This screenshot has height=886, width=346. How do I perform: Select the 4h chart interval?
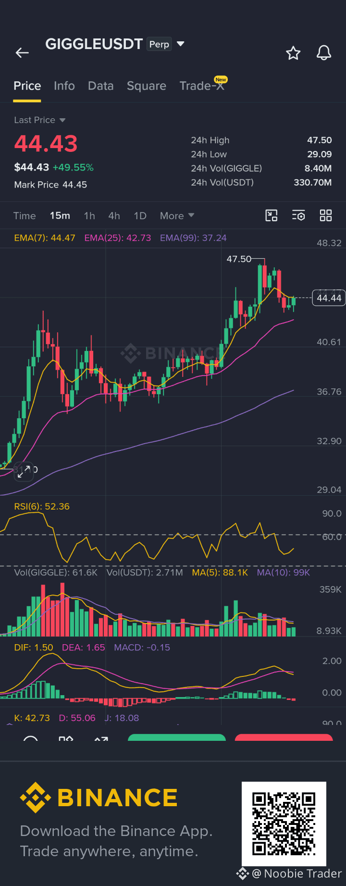(x=114, y=216)
